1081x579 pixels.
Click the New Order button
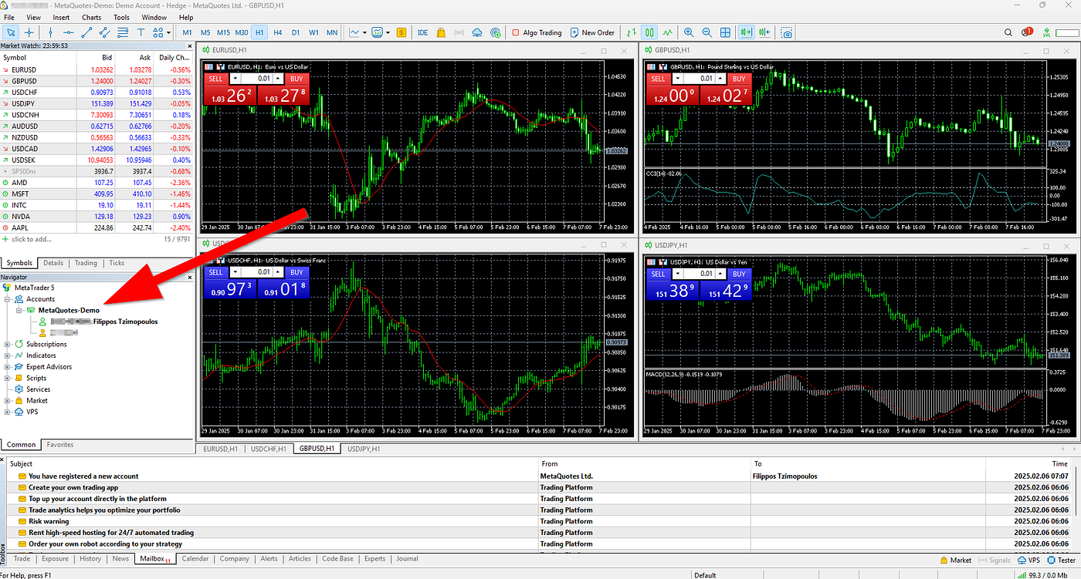(592, 32)
